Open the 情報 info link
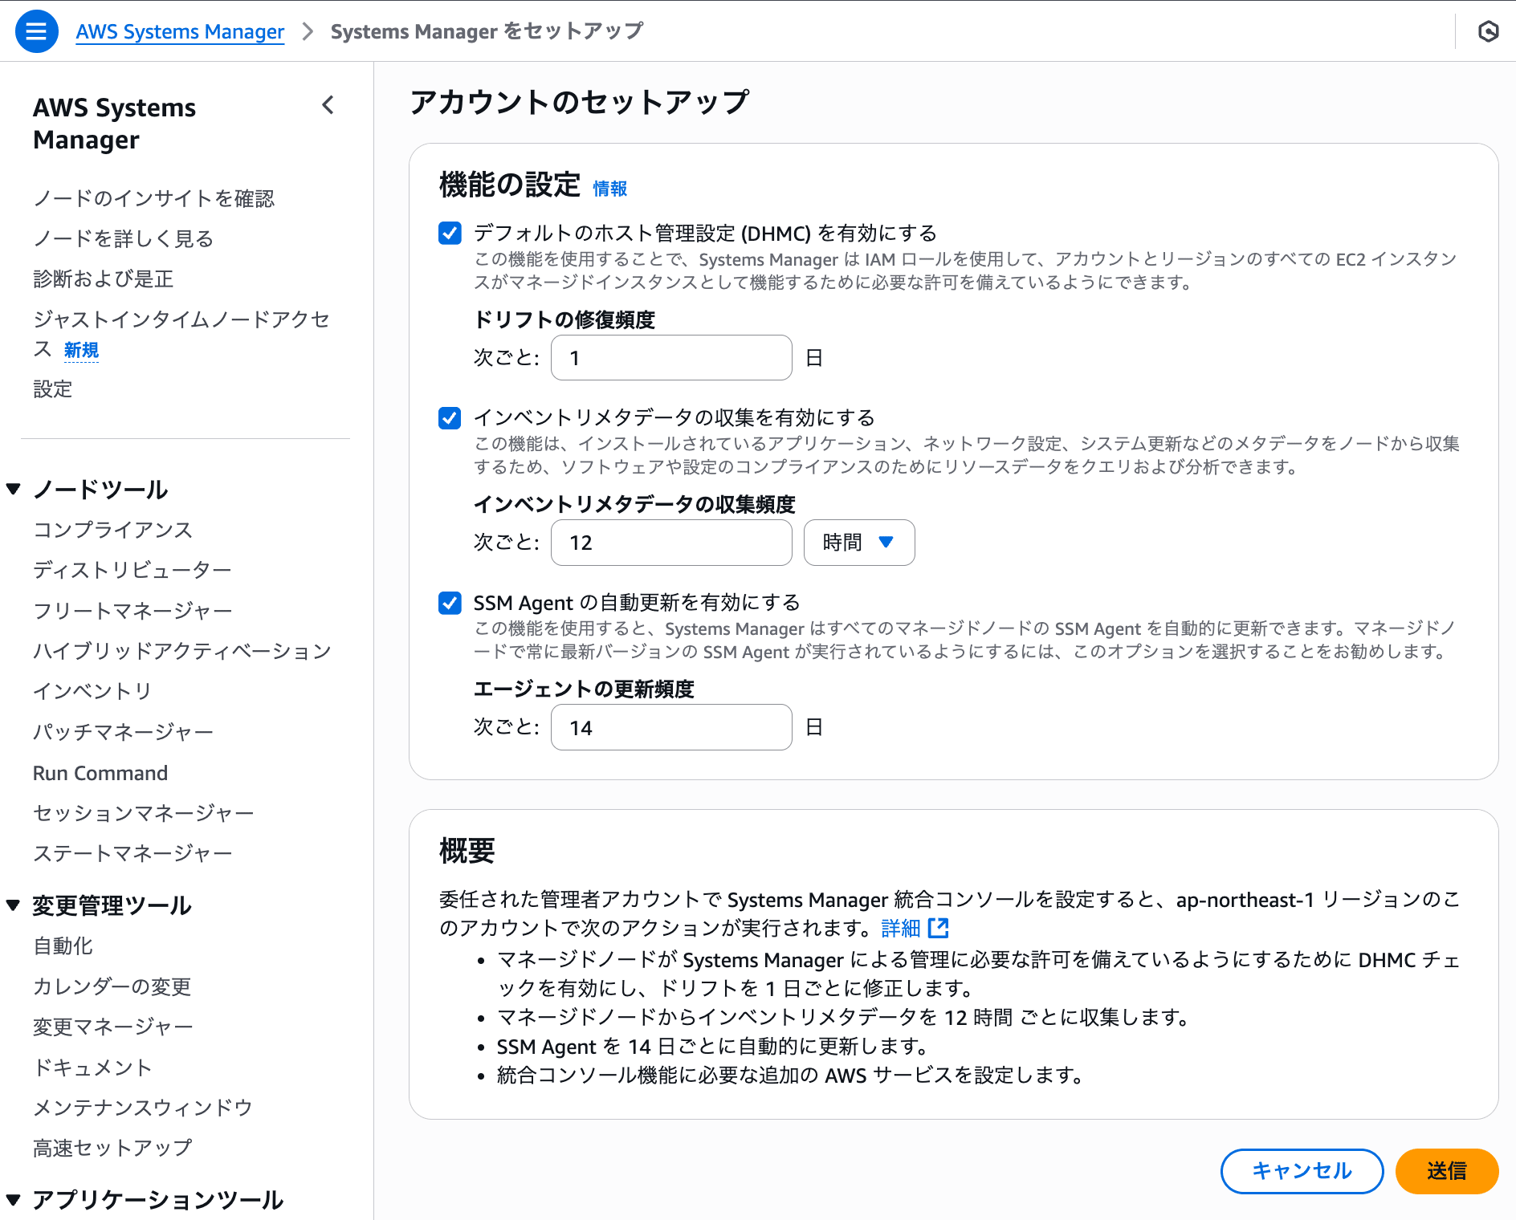Screen dimensions: 1516x1220 pyautogui.click(x=609, y=188)
